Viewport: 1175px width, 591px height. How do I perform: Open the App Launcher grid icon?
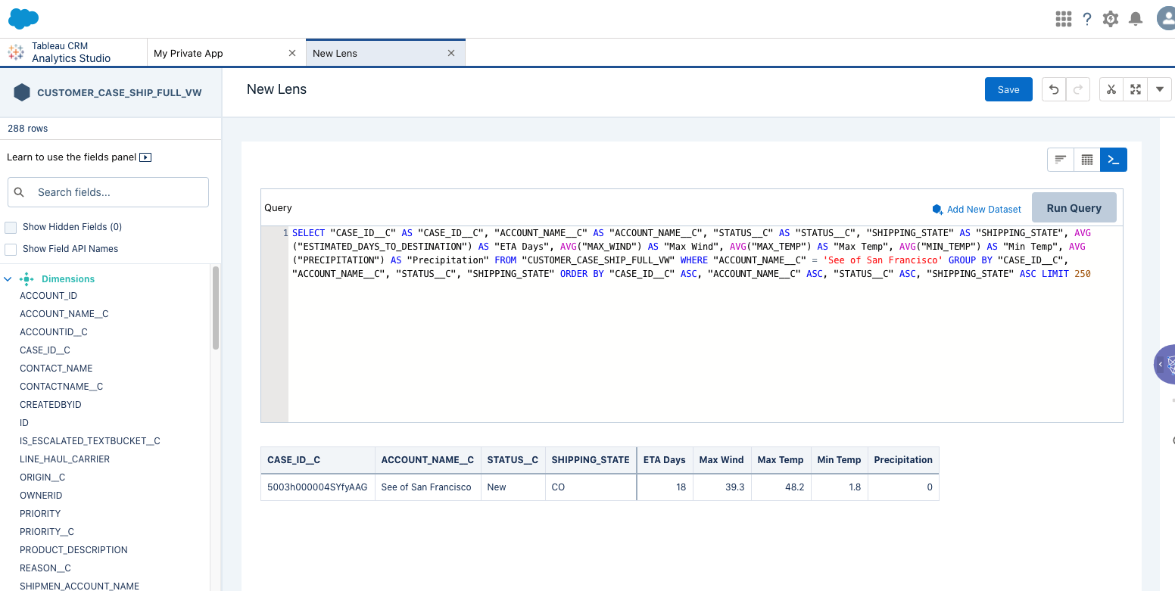point(1063,19)
